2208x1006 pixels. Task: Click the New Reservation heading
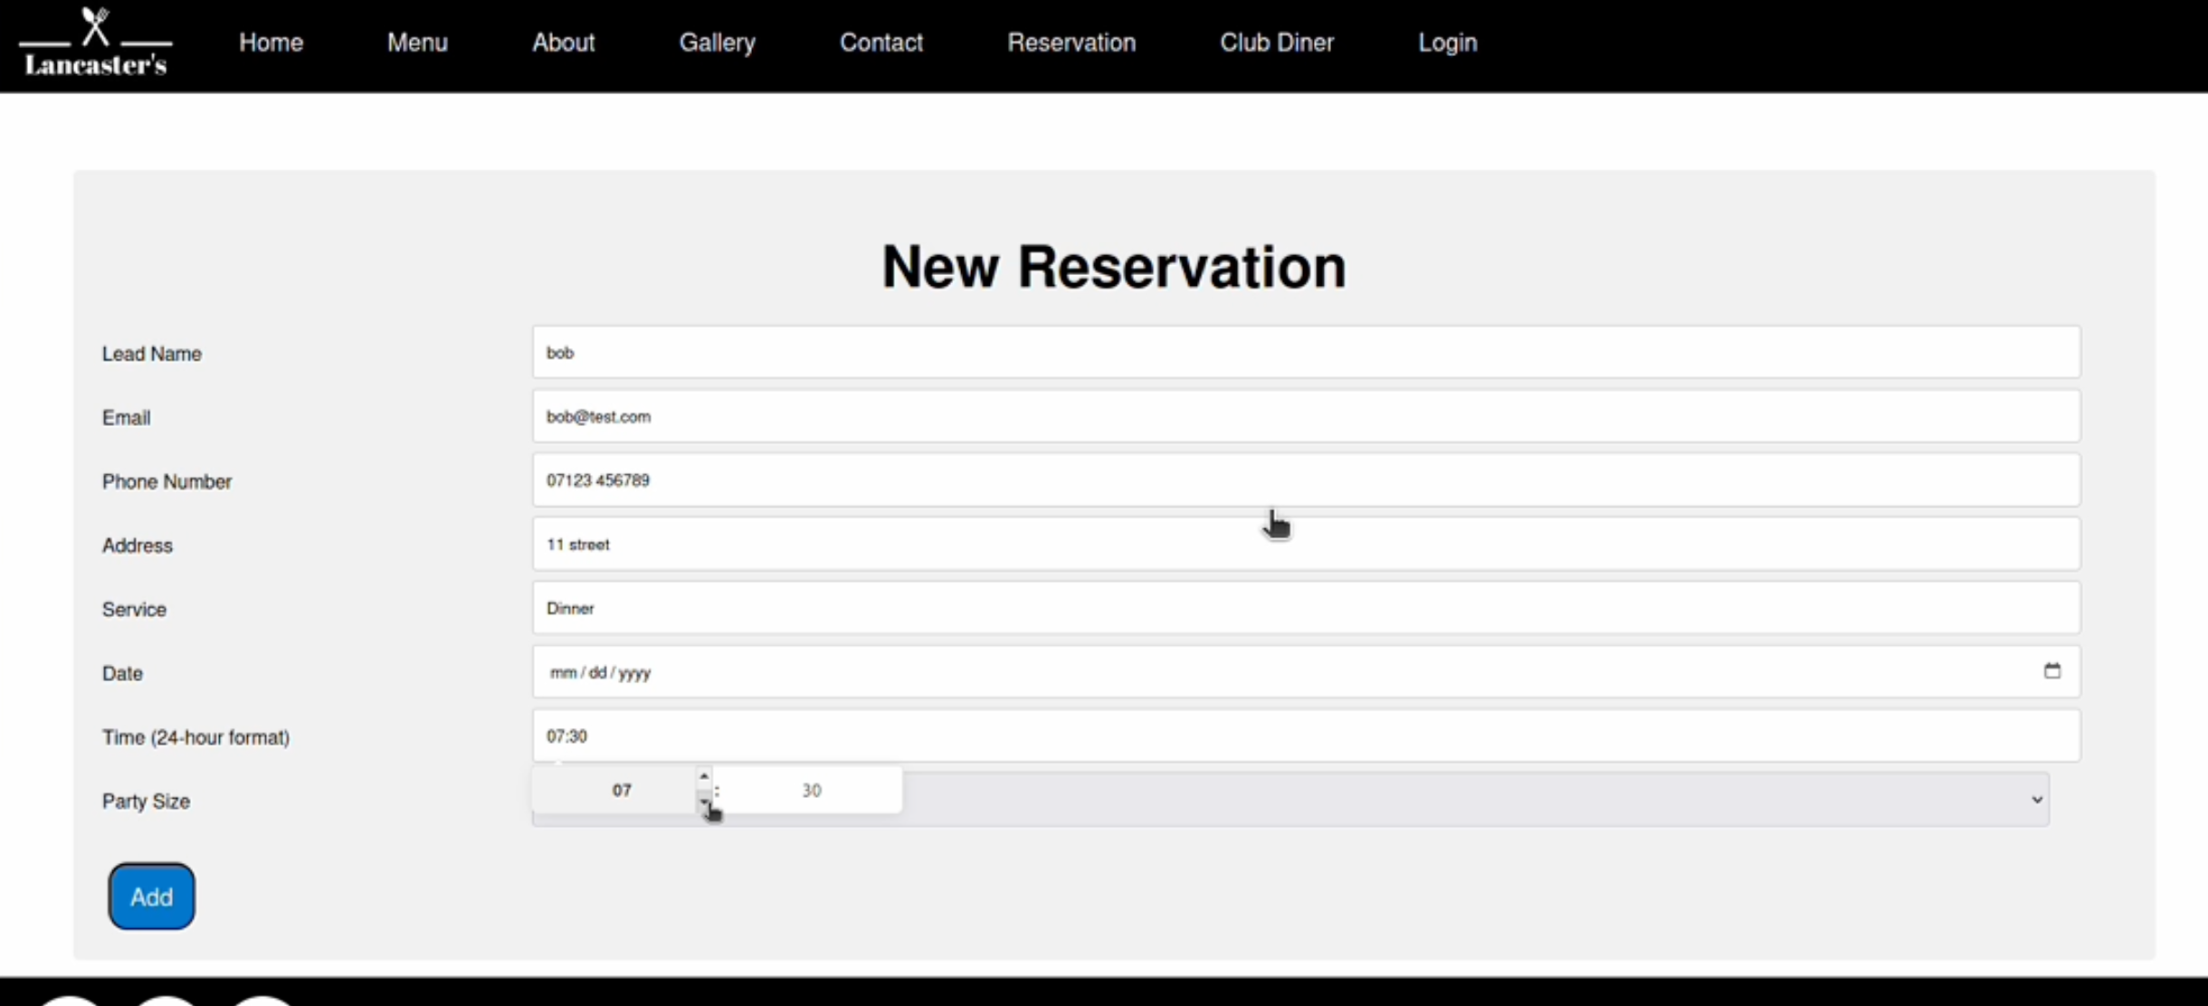pos(1114,267)
